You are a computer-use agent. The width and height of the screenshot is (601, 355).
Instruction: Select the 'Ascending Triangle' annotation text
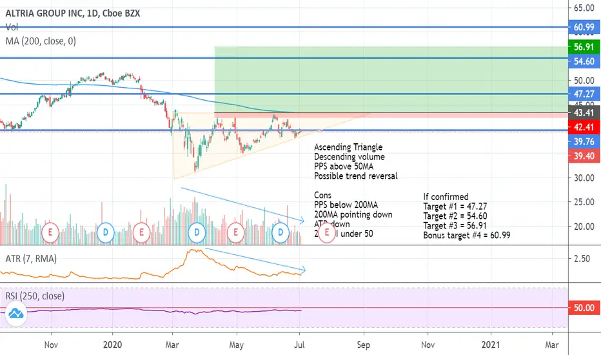pyautogui.click(x=348, y=147)
